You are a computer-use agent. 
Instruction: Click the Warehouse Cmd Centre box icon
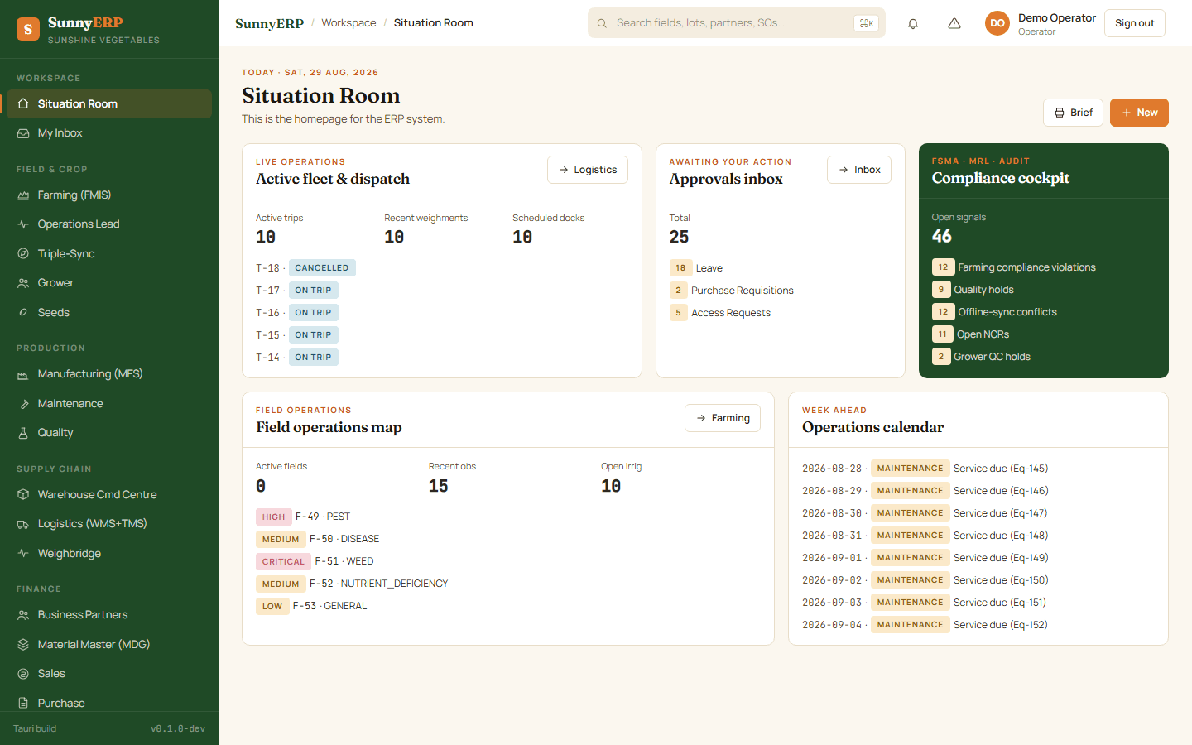click(23, 495)
